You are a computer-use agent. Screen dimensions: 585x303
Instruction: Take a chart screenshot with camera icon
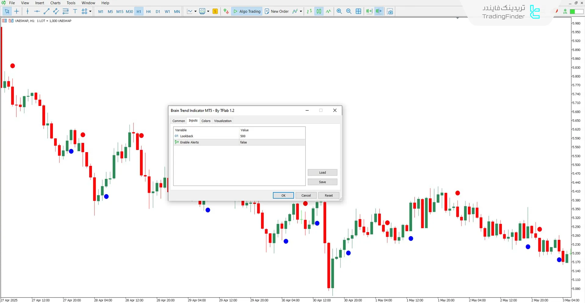(390, 12)
